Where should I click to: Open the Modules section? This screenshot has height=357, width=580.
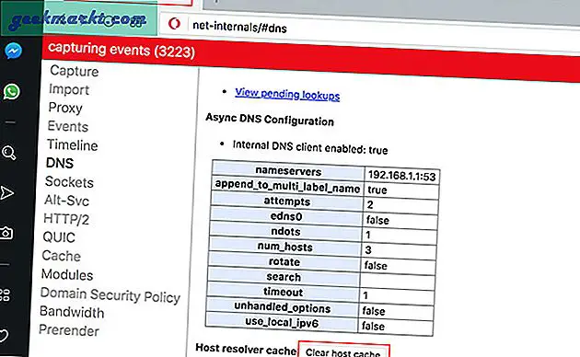coord(67,274)
